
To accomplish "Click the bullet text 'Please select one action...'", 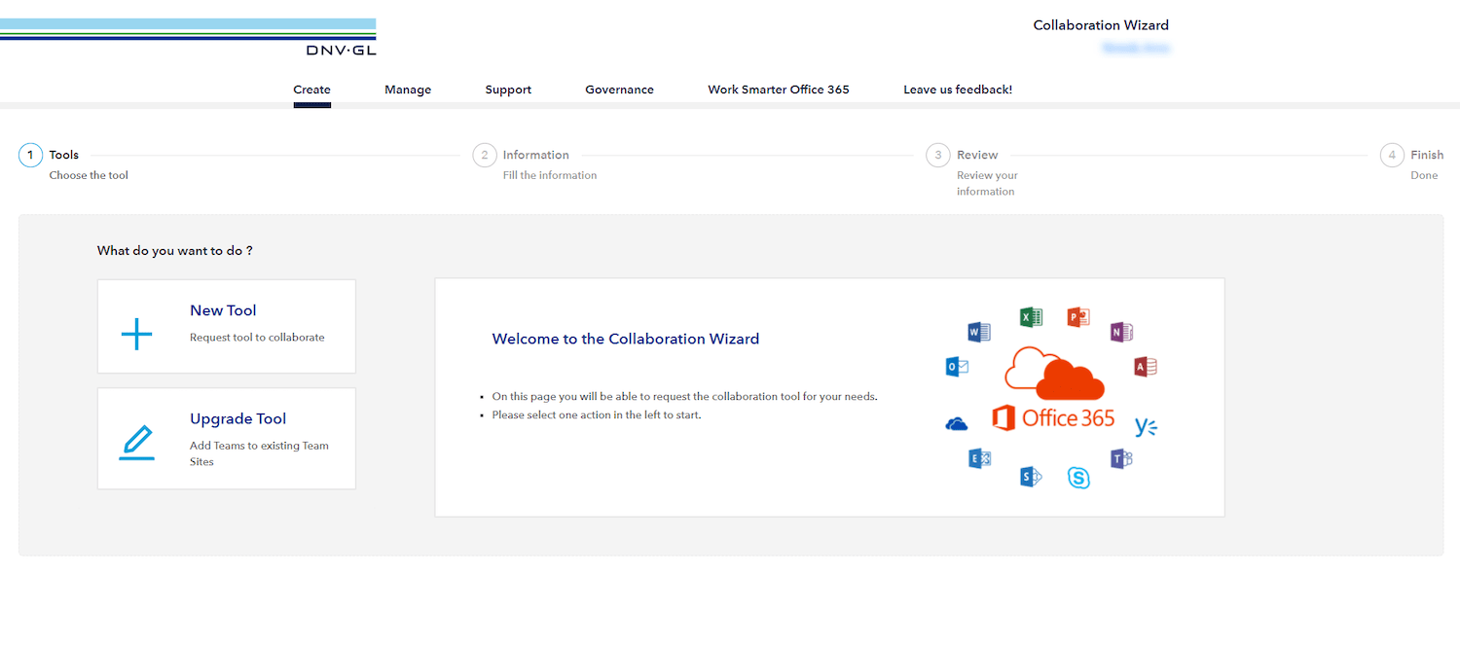I will point(597,415).
